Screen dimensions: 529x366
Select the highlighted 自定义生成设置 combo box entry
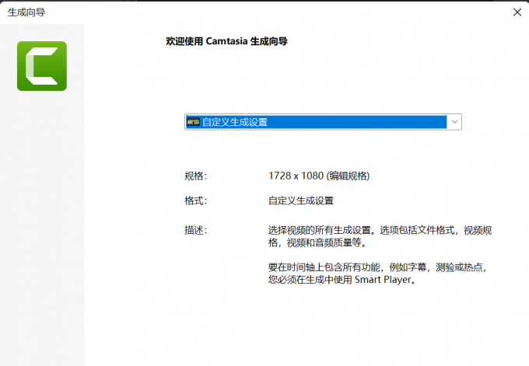316,122
